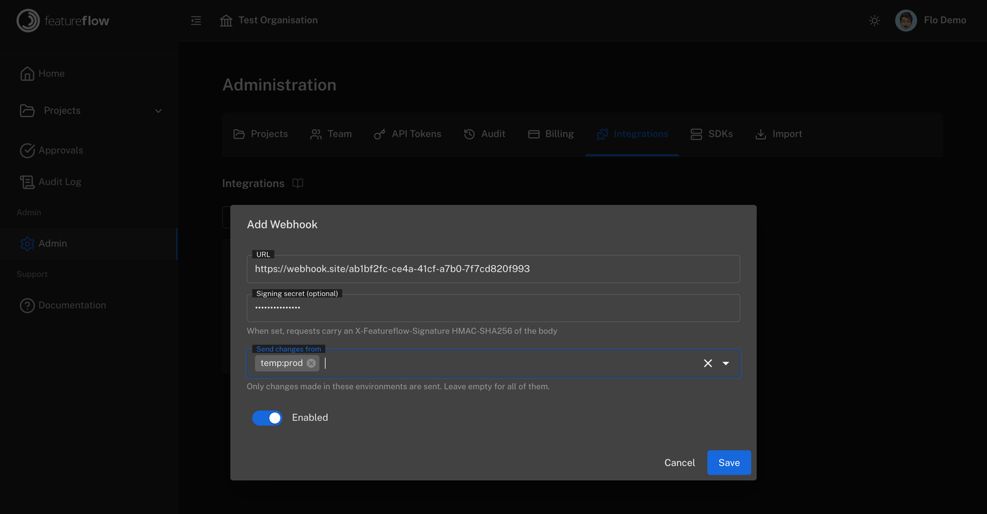Open integrations docs book icon
Screen dimensions: 987x514
click(x=298, y=183)
